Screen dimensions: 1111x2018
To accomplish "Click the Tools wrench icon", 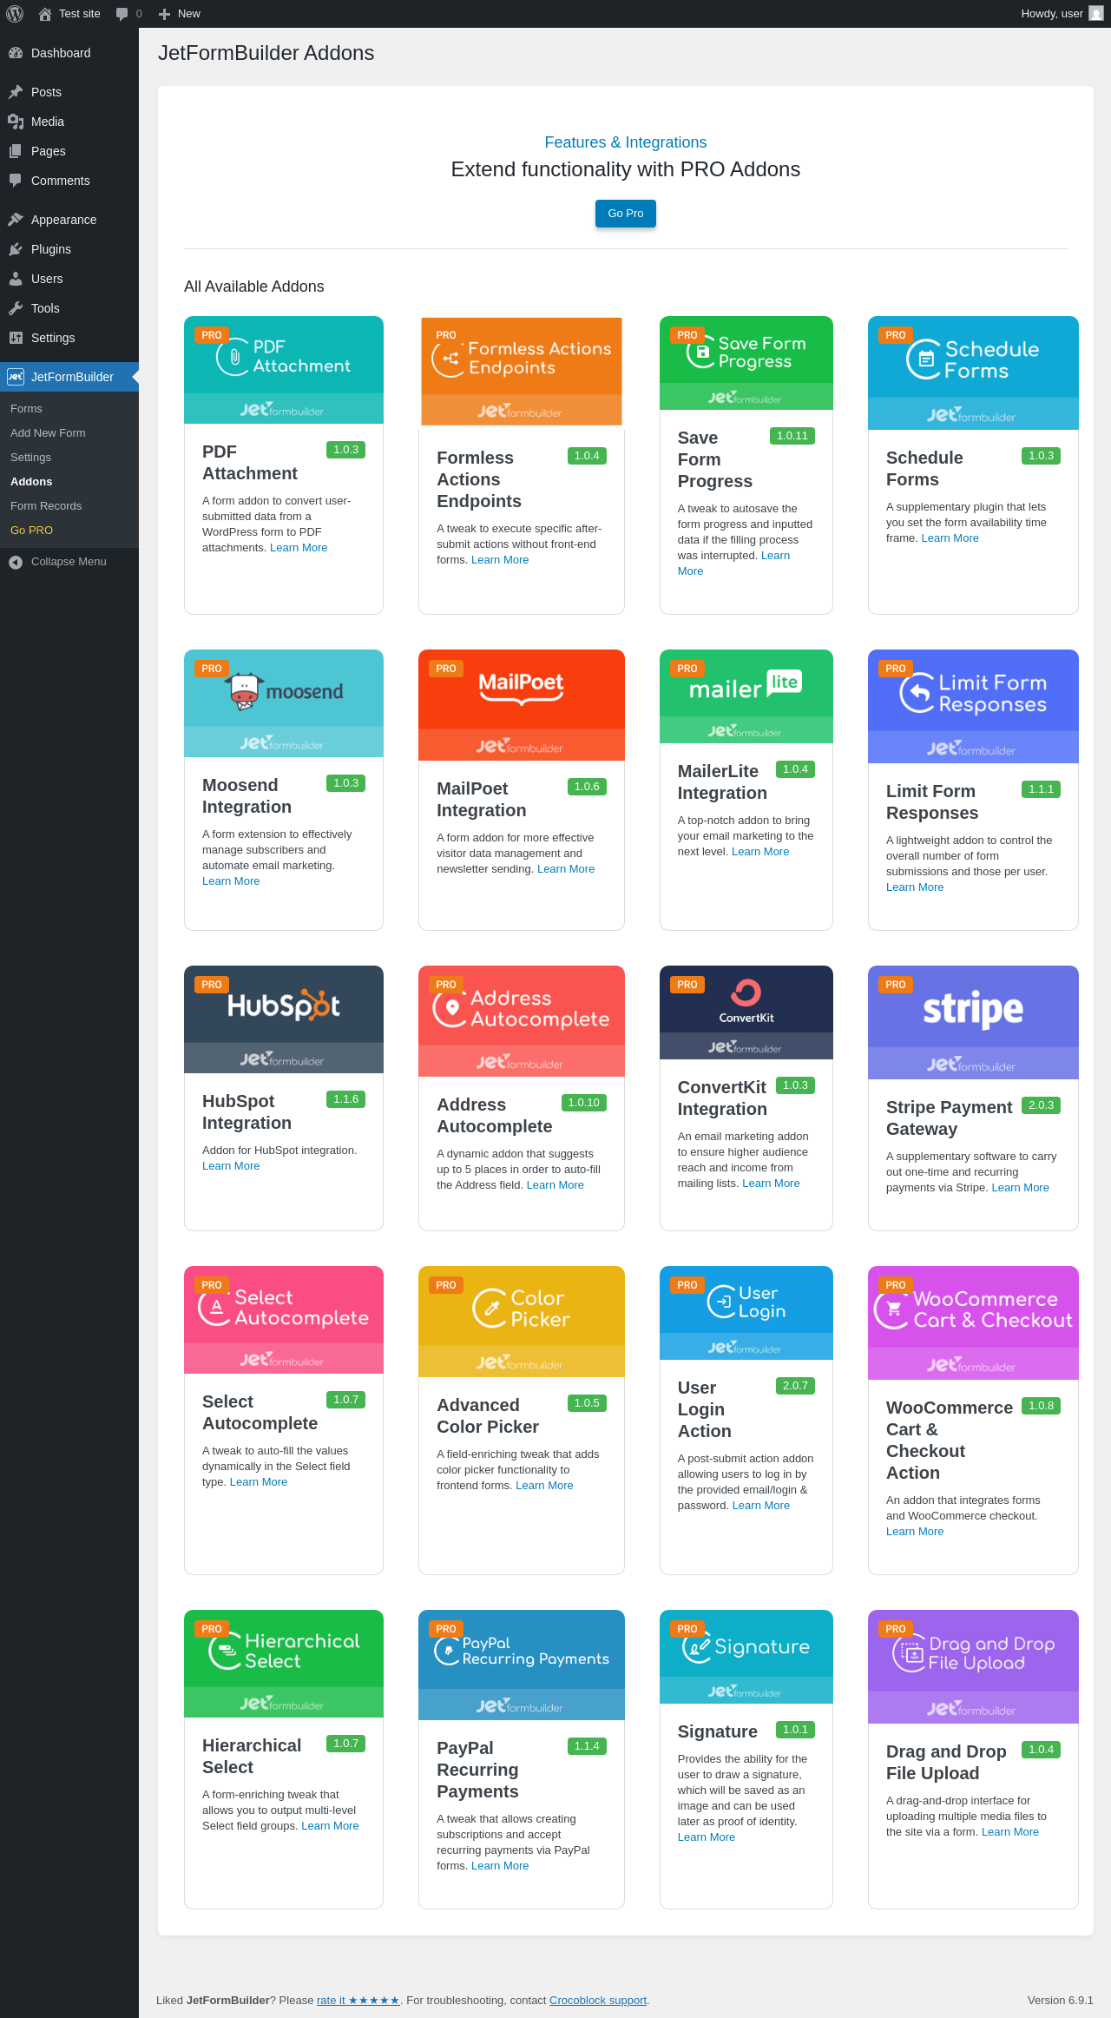I will 16,308.
